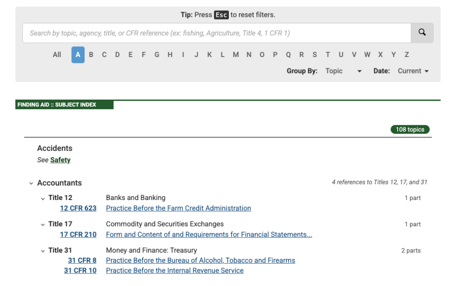456x286 pixels.
Task: Filter topics by letter S
Action: [315, 55]
